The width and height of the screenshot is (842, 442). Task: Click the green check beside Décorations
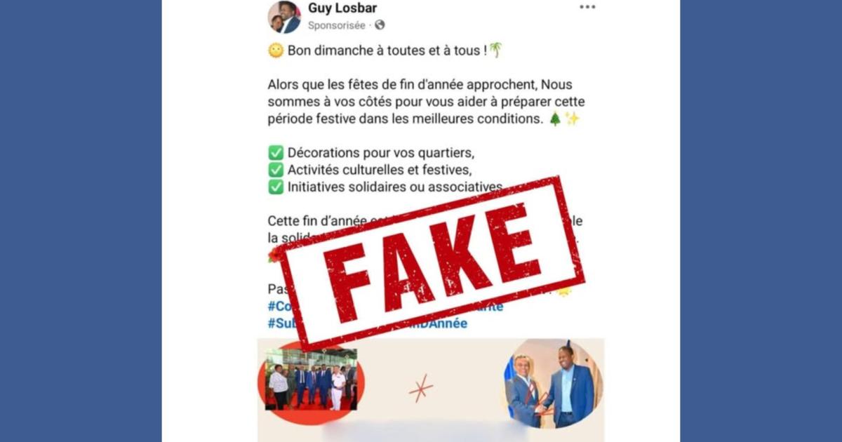[276, 153]
